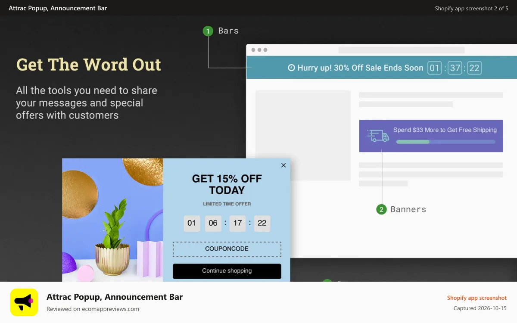Click the announcement bar timer box showing 37
The width and height of the screenshot is (517, 323).
click(x=455, y=68)
